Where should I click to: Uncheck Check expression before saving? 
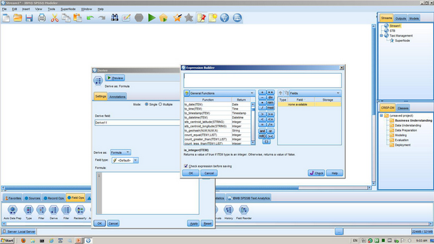(186, 166)
